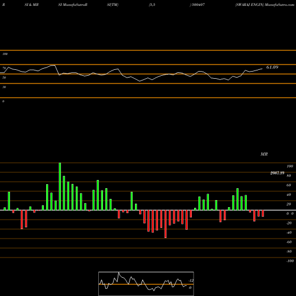Click the MR panel title label
This screenshot has height=296, width=296.
[264, 154]
